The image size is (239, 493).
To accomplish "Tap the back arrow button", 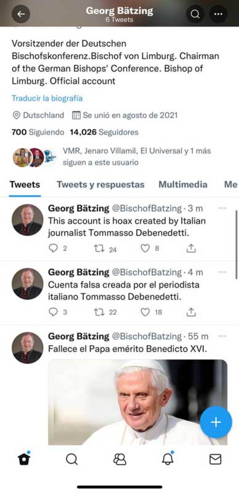I will (21, 14).
